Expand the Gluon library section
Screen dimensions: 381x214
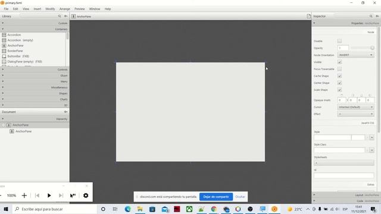pyautogui.click(x=35, y=75)
